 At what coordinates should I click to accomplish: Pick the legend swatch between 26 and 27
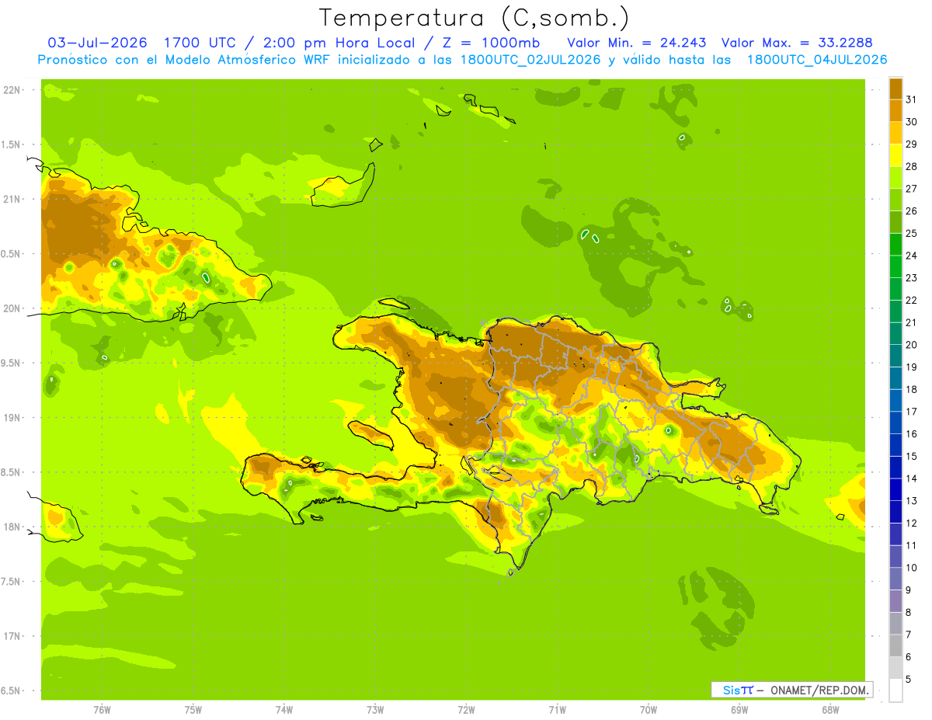(895, 200)
